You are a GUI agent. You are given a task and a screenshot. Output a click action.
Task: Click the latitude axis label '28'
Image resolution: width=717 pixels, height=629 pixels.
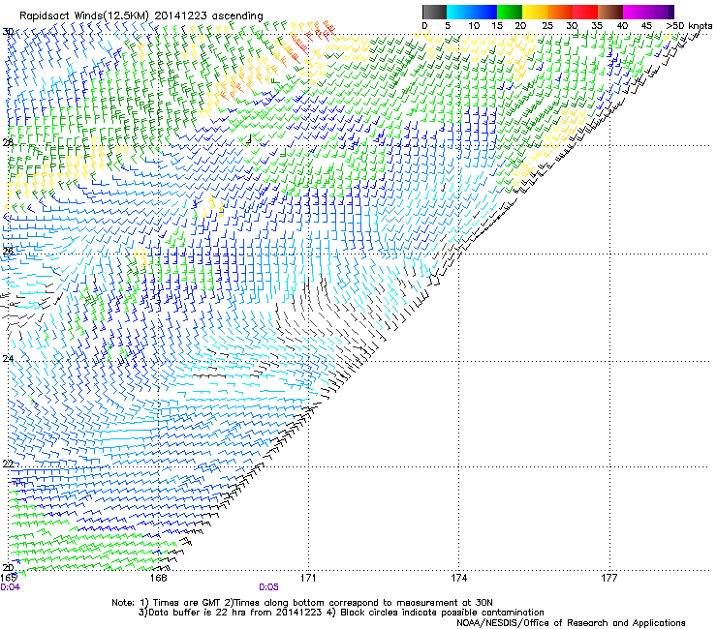8,142
